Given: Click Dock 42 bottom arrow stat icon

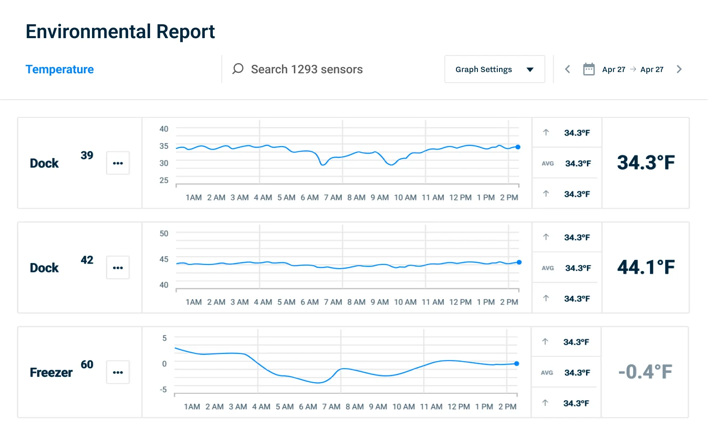Looking at the screenshot, I should (546, 298).
